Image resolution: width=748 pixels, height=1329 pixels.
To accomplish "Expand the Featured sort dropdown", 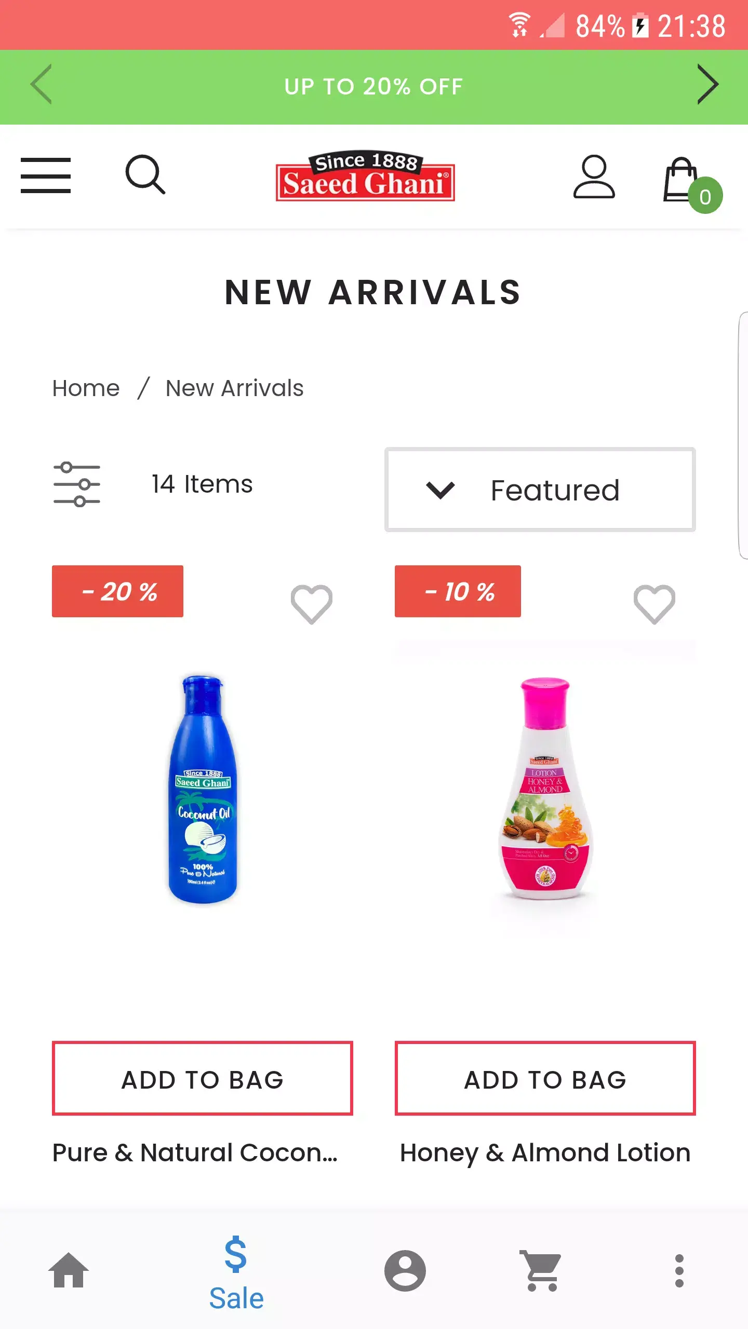I will [x=540, y=490].
